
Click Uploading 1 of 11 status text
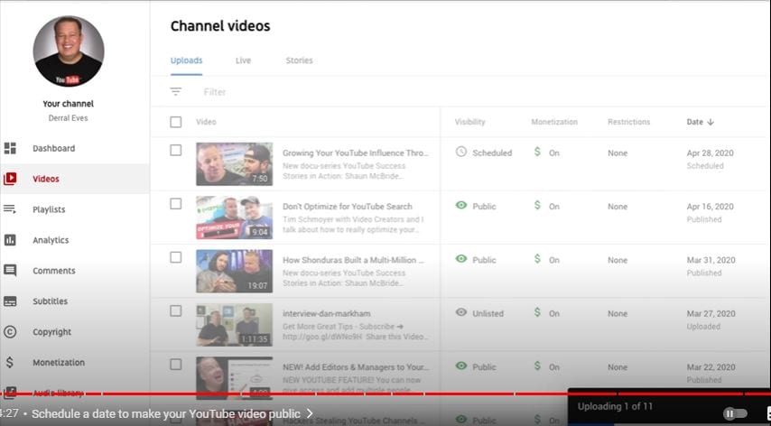pyautogui.click(x=615, y=406)
